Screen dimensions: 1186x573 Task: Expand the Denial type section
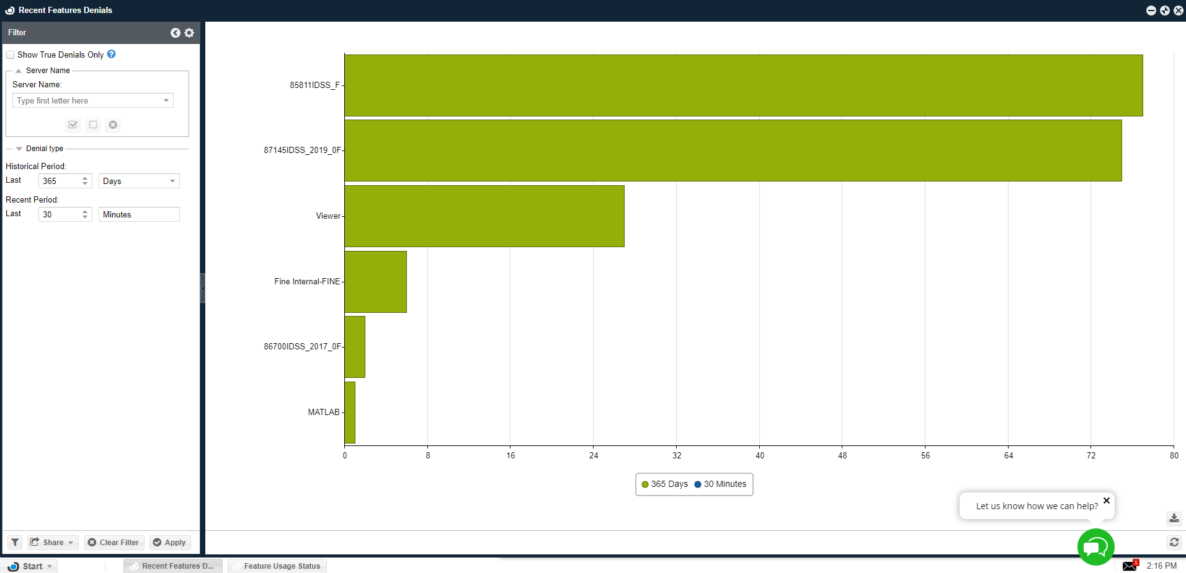(19, 149)
